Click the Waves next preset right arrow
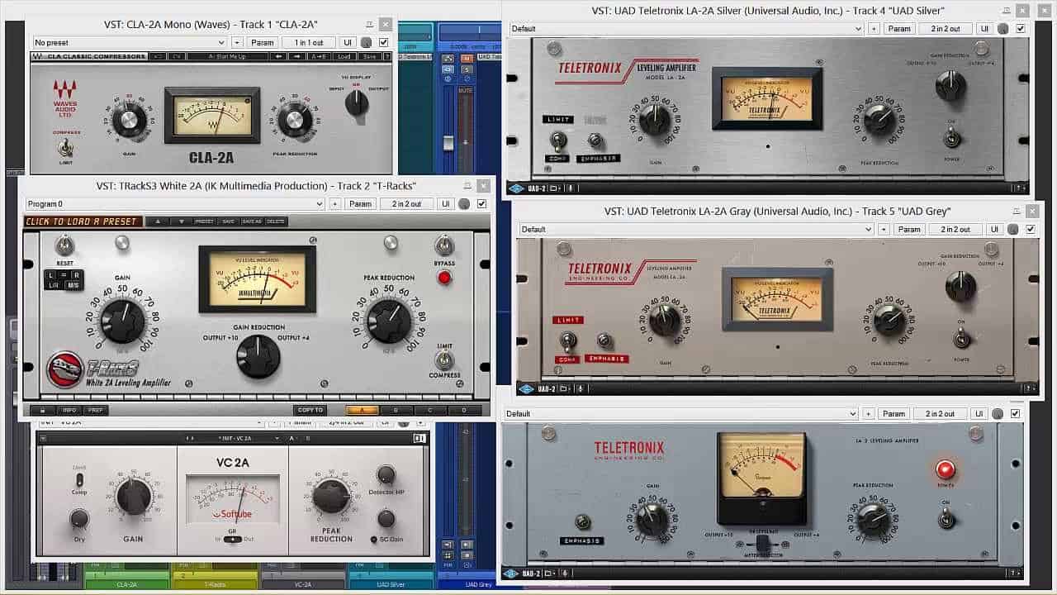Image resolution: width=1057 pixels, height=595 pixels. coord(296,56)
